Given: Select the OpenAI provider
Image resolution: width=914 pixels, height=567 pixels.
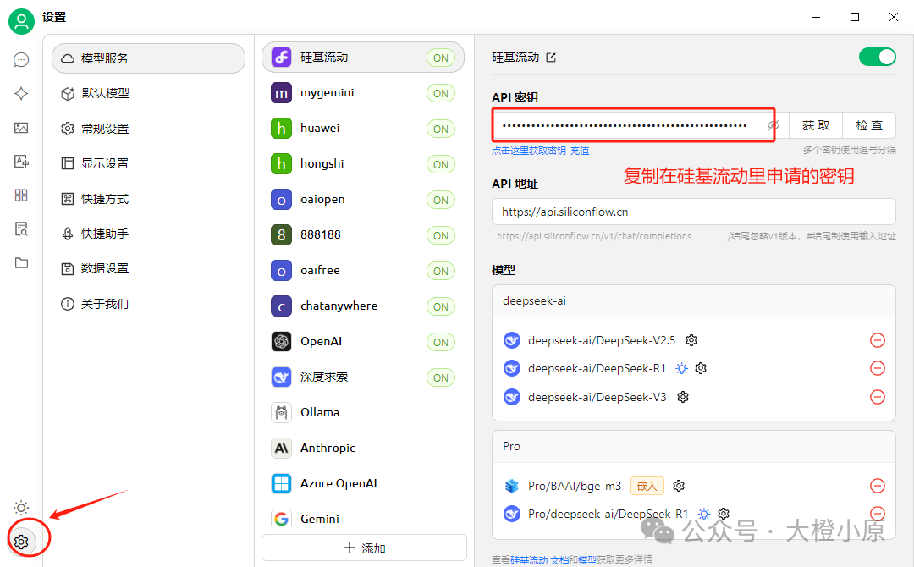Looking at the screenshot, I should click(363, 342).
